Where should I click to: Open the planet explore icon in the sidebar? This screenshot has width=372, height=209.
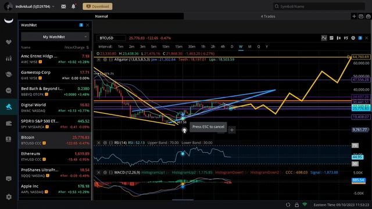pyautogui.click(x=9, y=74)
